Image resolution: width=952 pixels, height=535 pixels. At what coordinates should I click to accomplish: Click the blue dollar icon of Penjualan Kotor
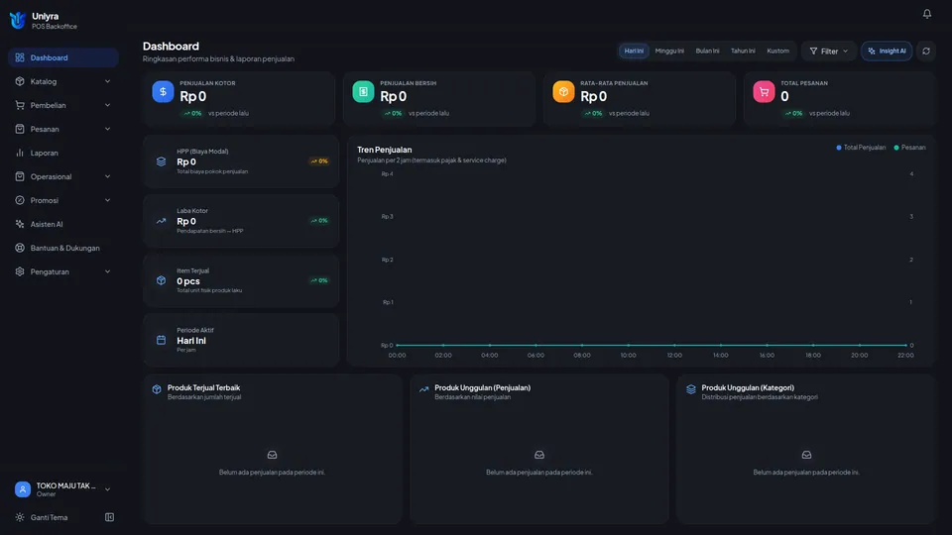[x=163, y=91]
